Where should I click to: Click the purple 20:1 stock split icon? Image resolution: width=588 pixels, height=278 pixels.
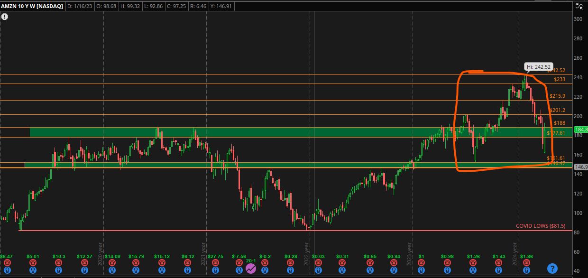click(x=250, y=269)
